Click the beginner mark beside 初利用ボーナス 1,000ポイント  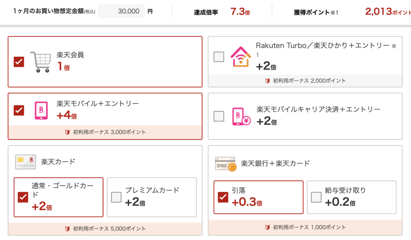pos(267,227)
